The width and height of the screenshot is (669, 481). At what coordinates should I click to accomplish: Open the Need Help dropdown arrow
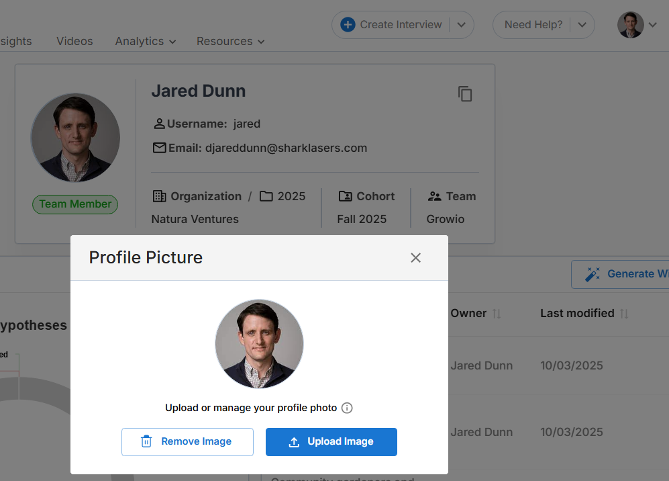coord(582,25)
